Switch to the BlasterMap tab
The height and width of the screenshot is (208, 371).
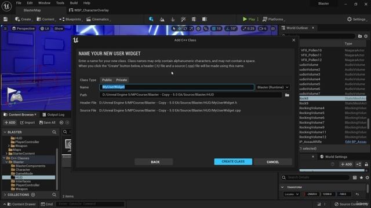pos(32,10)
